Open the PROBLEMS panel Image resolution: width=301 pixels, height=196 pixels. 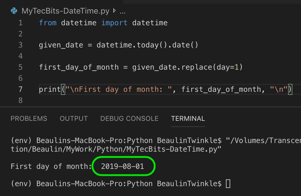pyautogui.click(x=29, y=118)
